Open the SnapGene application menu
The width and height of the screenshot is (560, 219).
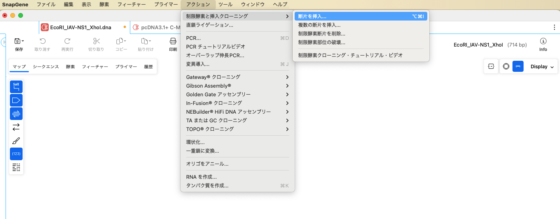tap(15, 4)
